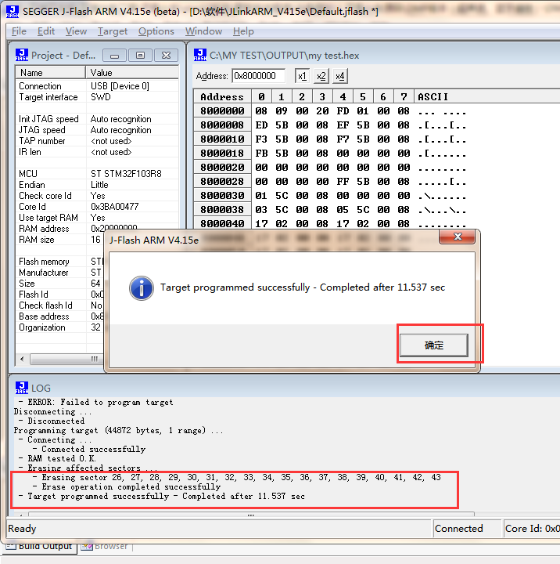Viewport: 560px width, 564px height.
Task: Select the Organization row
Action: pyautogui.click(x=60, y=327)
